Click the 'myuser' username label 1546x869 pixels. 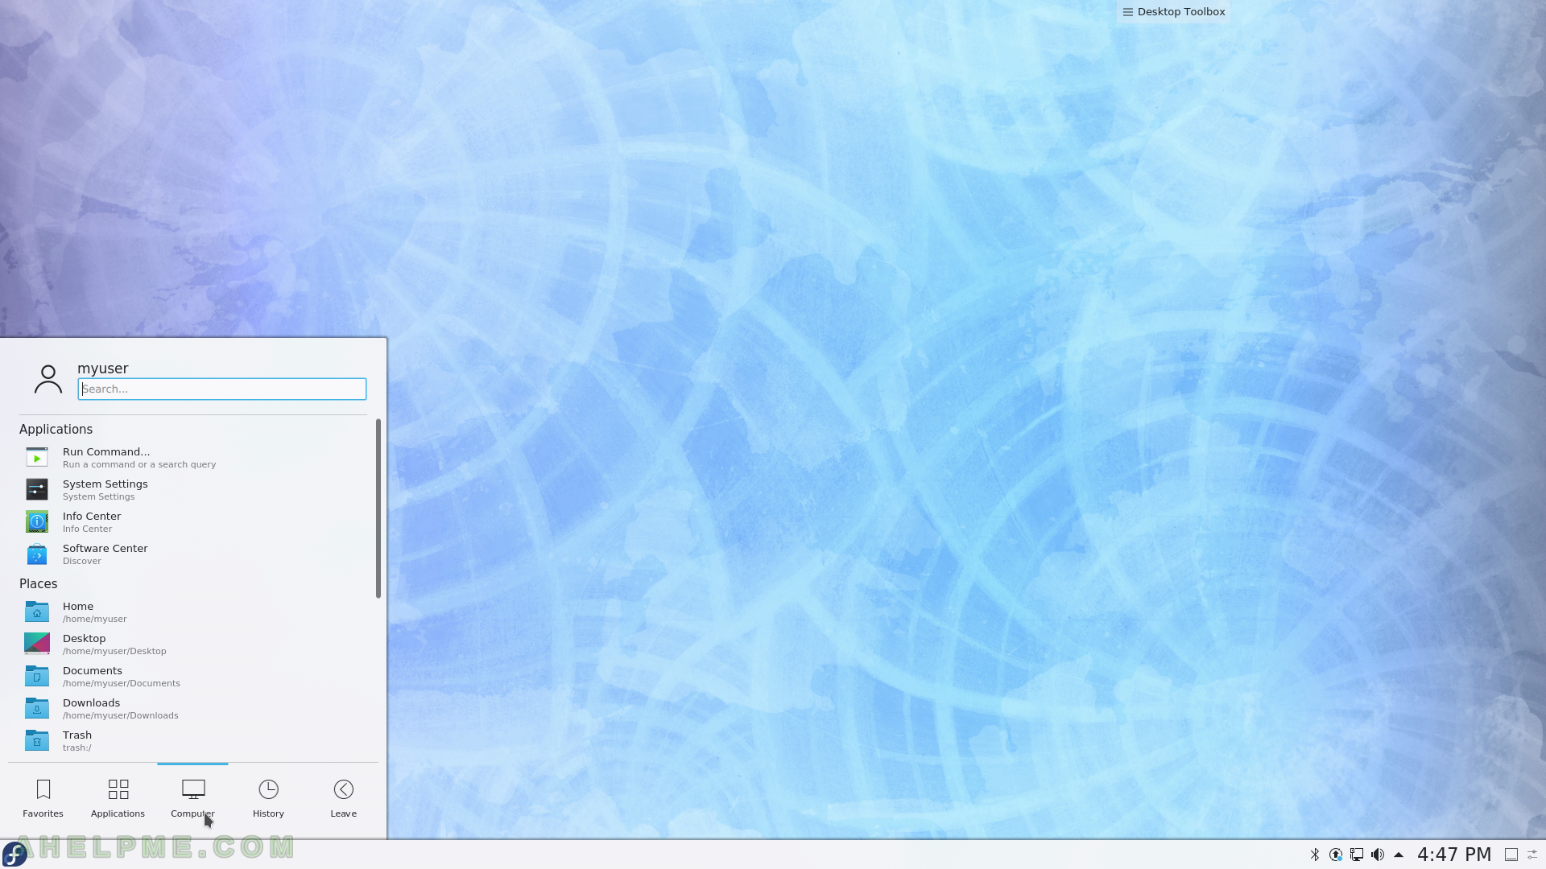(x=103, y=369)
